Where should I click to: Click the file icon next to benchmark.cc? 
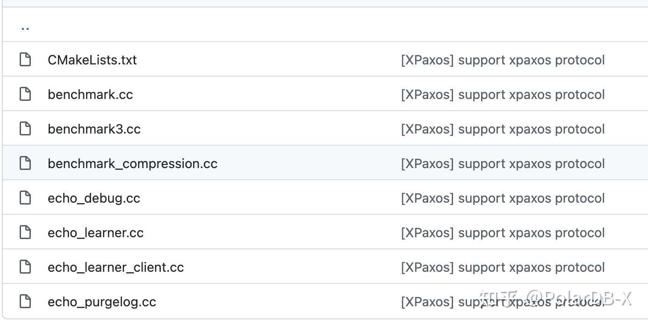[25, 94]
